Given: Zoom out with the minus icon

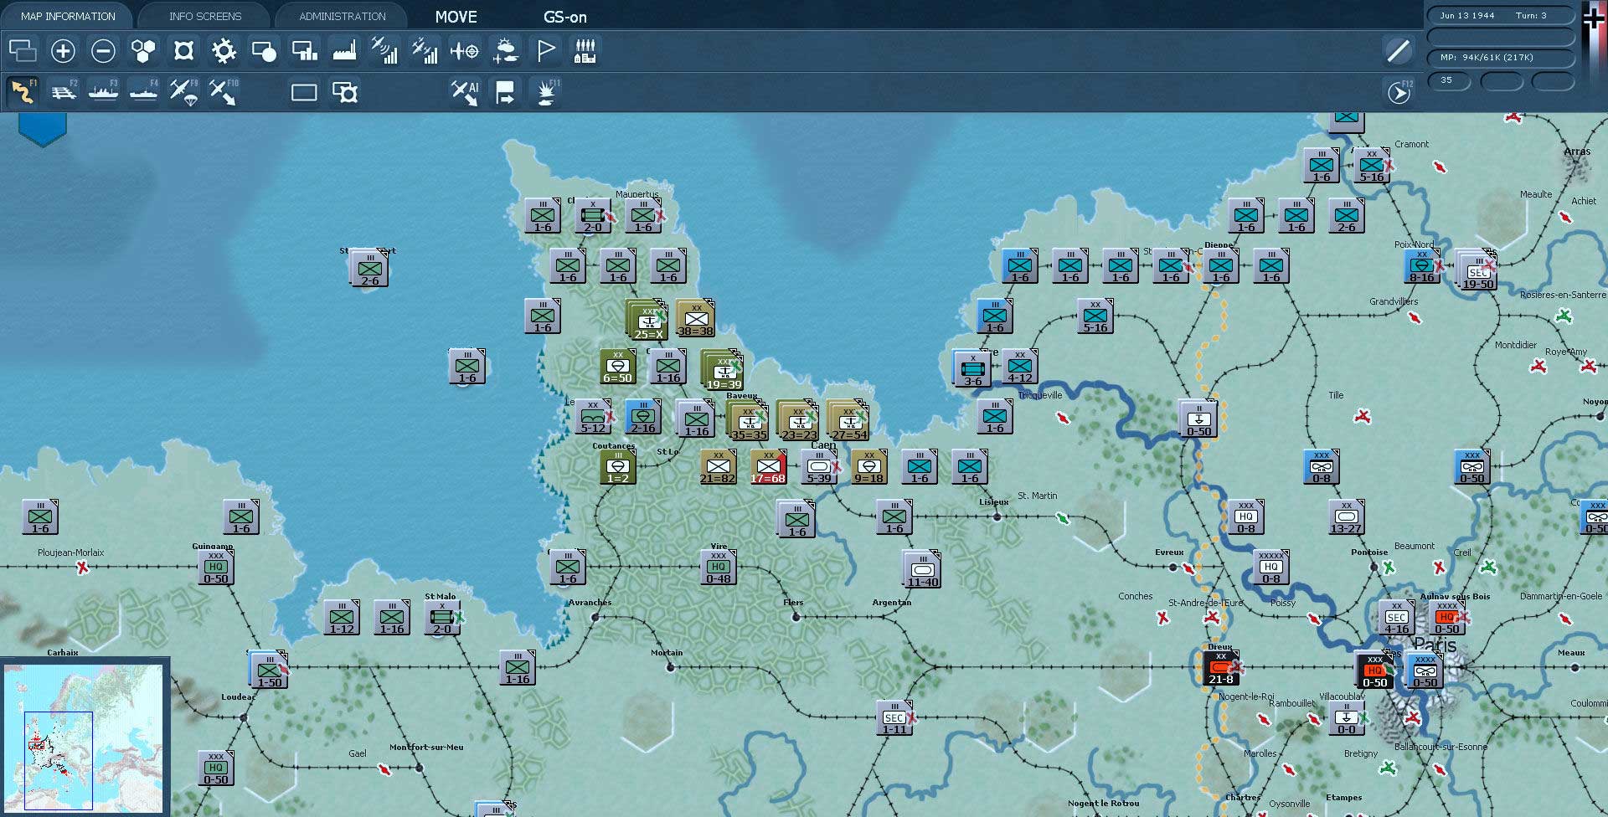Looking at the screenshot, I should coord(103,52).
